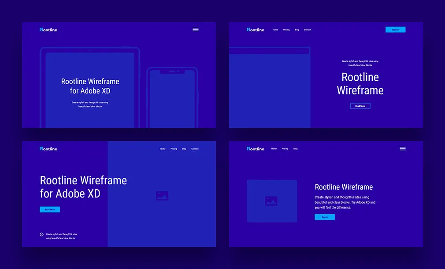The width and height of the screenshot is (445, 269).
Task: Open Blog in the split-layout mockup nav
Action: tap(184, 149)
